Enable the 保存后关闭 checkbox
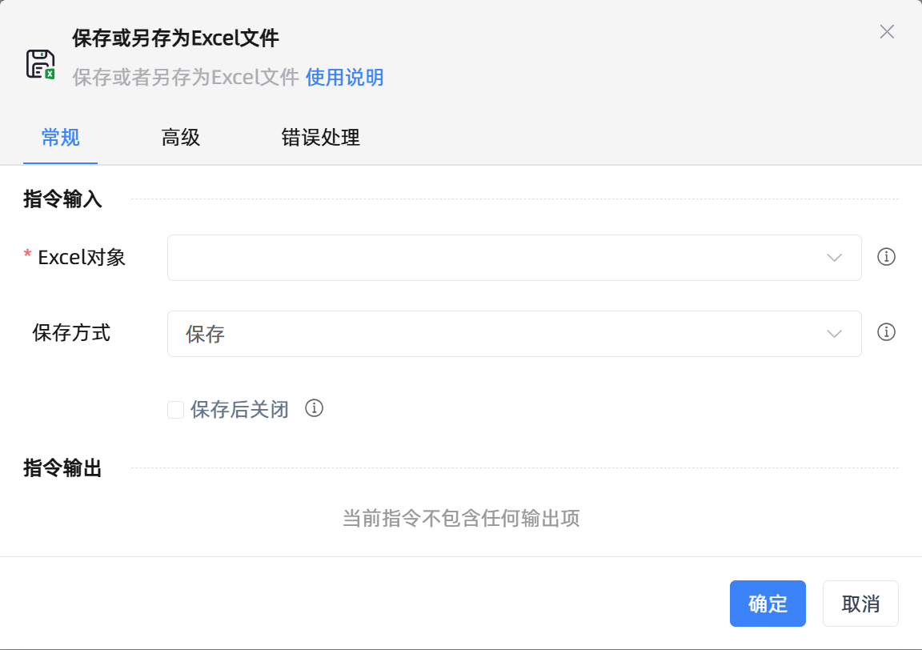The width and height of the screenshot is (922, 650). [175, 409]
